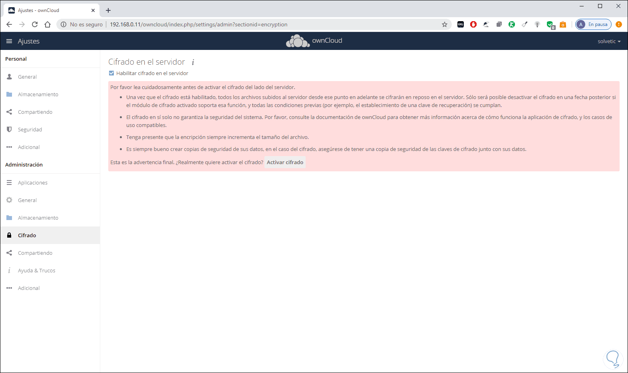
Task: Bookmark this page with the star
Action: pos(445,24)
